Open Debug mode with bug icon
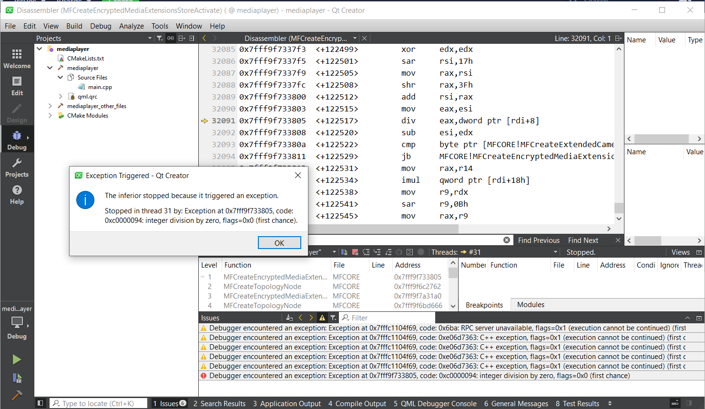The height and width of the screenshot is (409, 705). click(17, 140)
